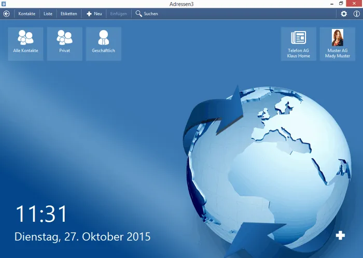Viewport: 363px width, 258px height.
Task: Open the Suchen search tool
Action: click(147, 14)
